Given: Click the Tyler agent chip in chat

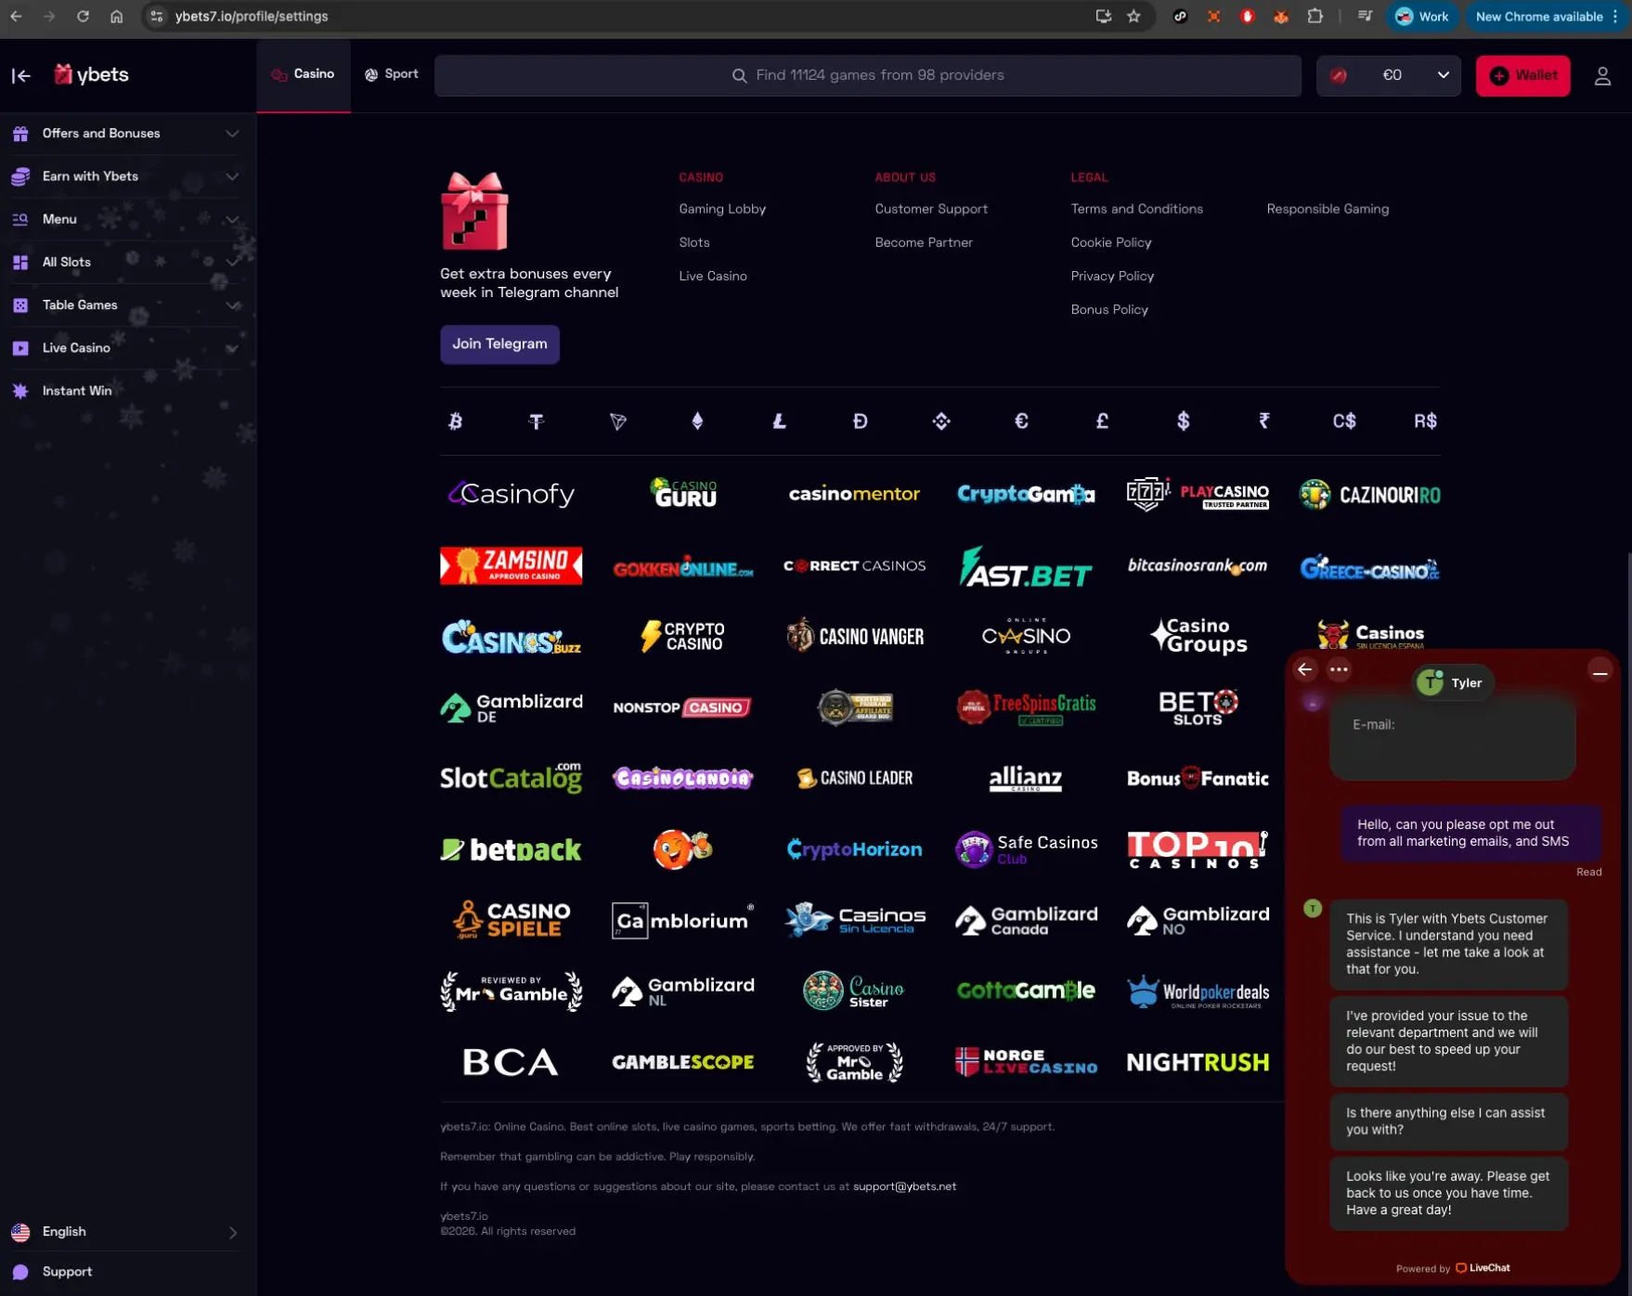Looking at the screenshot, I should coord(1454,682).
